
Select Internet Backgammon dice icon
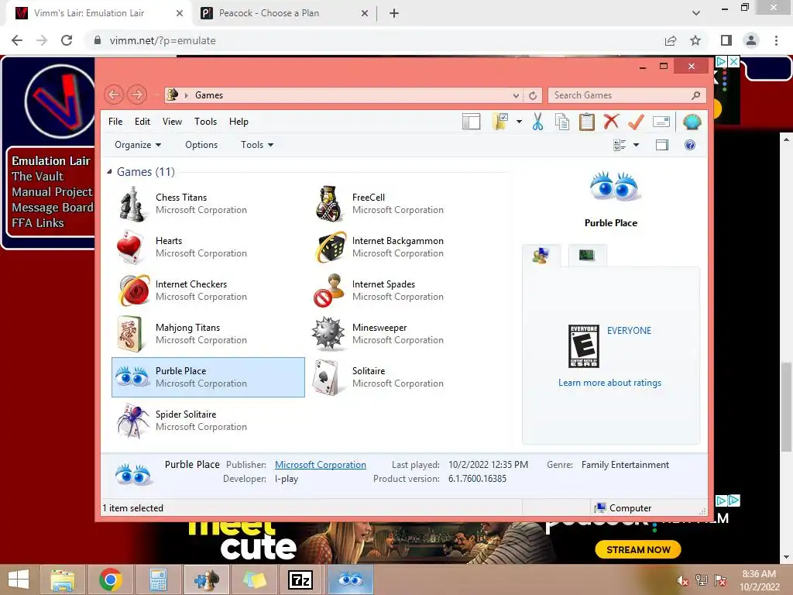pos(330,247)
